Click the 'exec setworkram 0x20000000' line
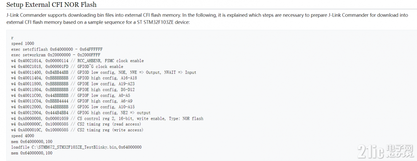Screen dimensions: 417x161 [x=56, y=55]
